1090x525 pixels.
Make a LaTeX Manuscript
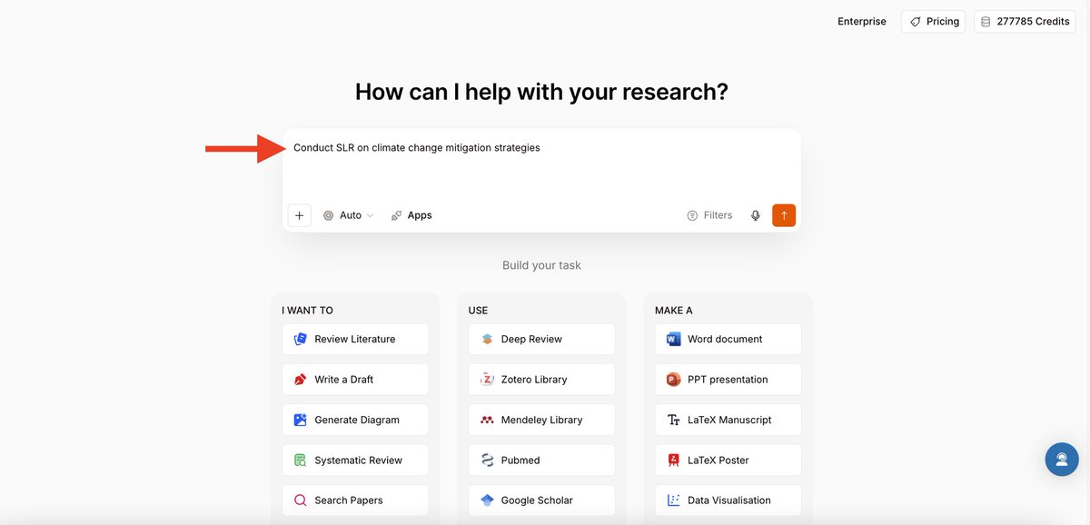pyautogui.click(x=728, y=420)
